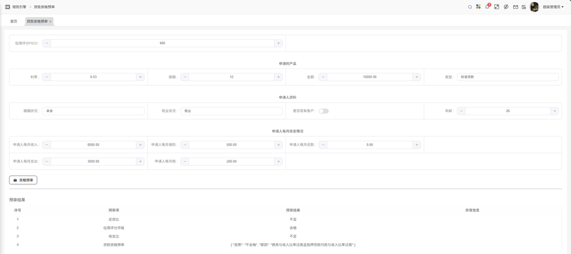
Task: Open notifications bell with red badge
Action: click(x=487, y=7)
